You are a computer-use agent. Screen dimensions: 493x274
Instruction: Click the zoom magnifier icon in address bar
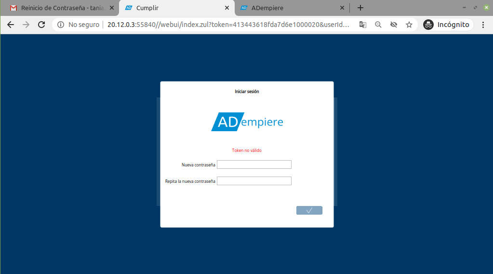pyautogui.click(x=378, y=25)
